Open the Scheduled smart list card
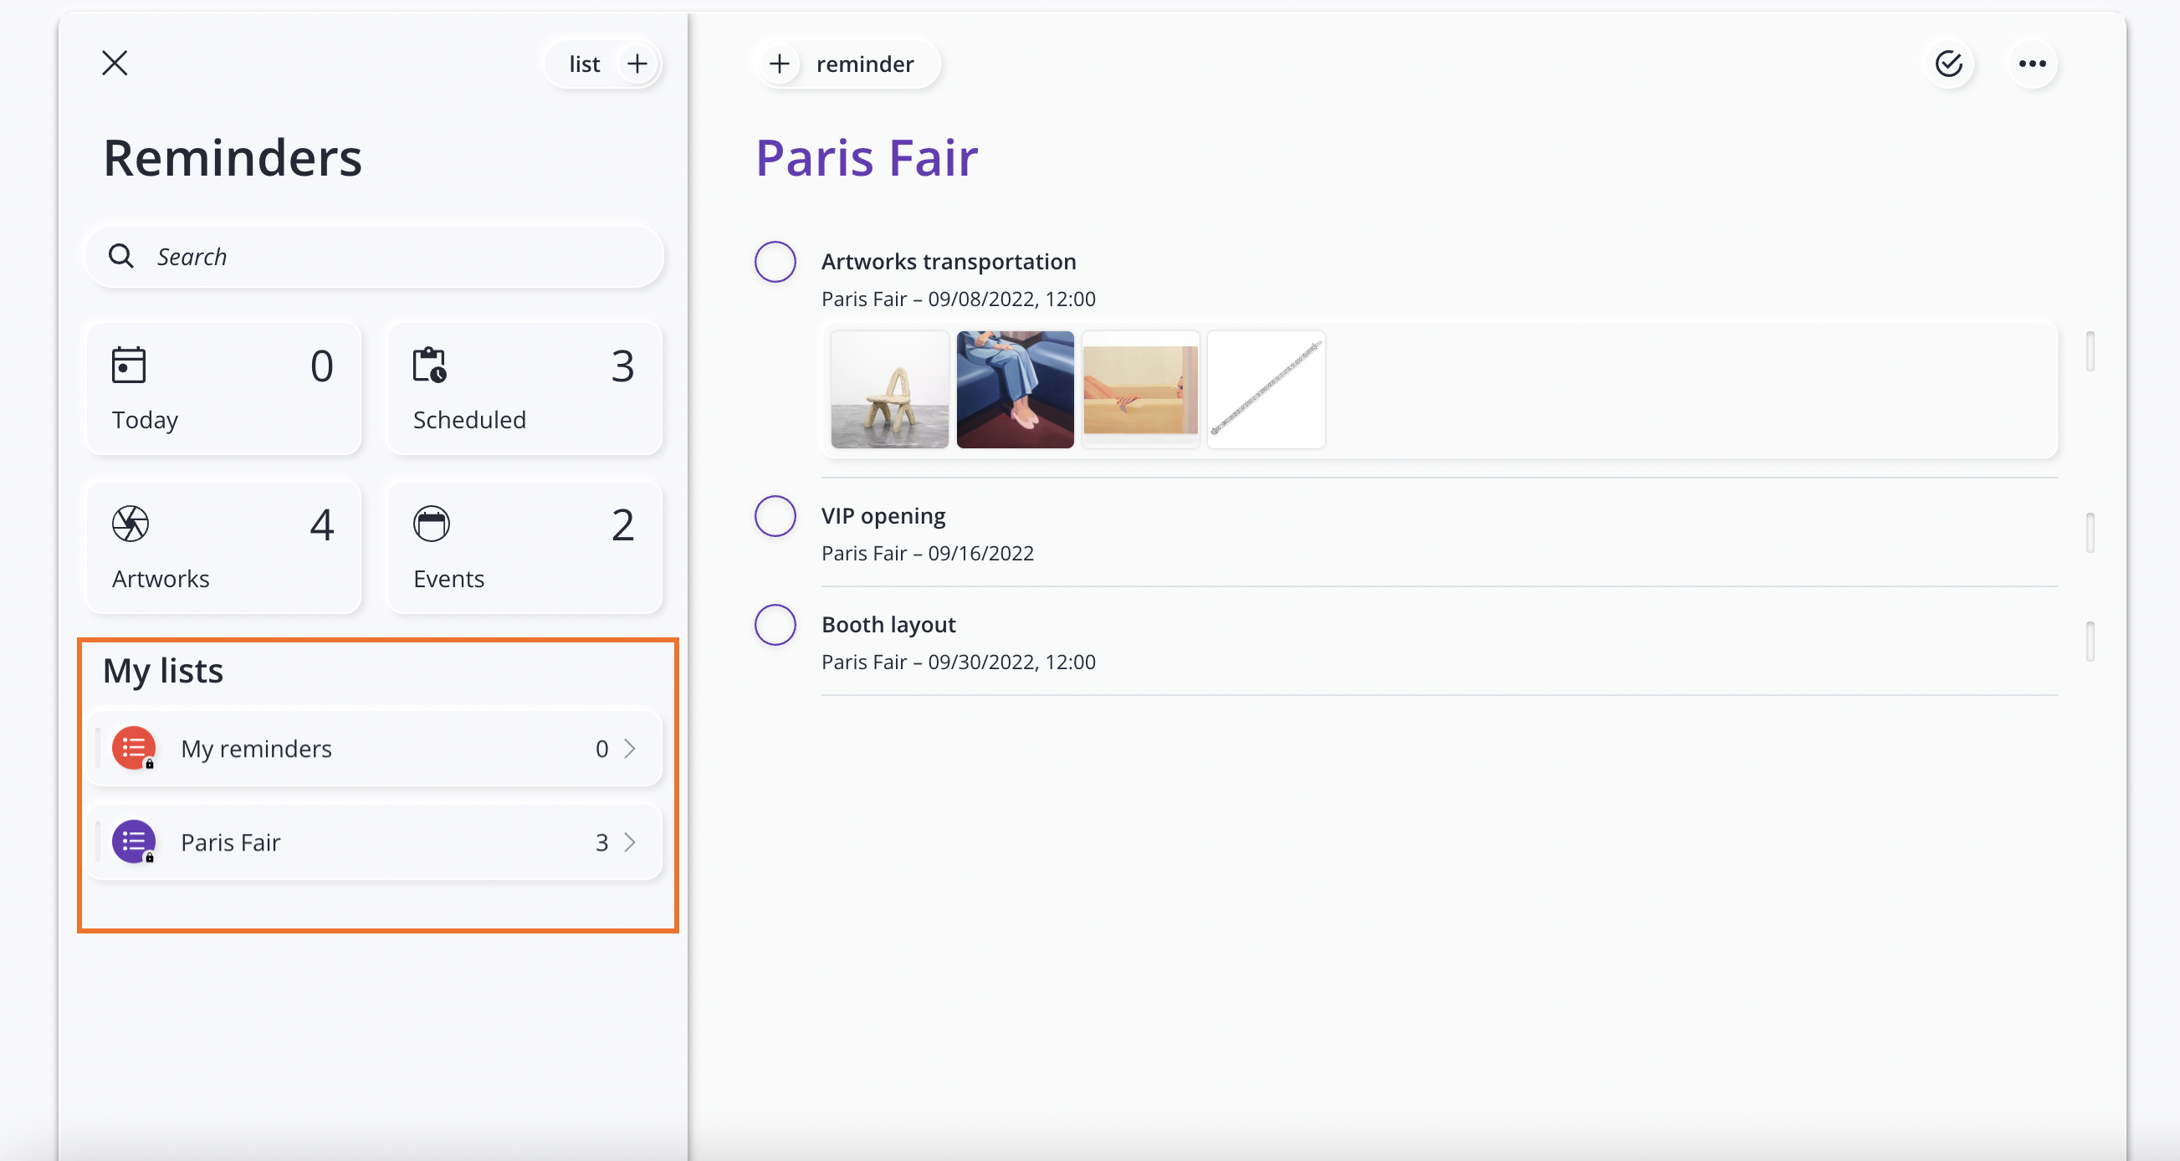Viewport: 2180px width, 1161px height. click(525, 388)
